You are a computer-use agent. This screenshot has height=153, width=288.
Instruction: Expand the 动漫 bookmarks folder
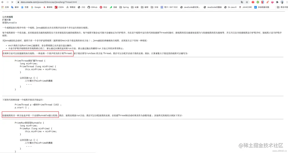135,7
